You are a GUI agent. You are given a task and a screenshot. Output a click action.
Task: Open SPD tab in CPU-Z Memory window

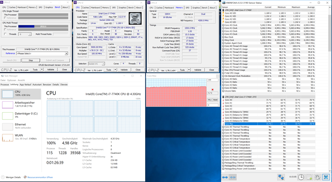[x=187, y=8]
